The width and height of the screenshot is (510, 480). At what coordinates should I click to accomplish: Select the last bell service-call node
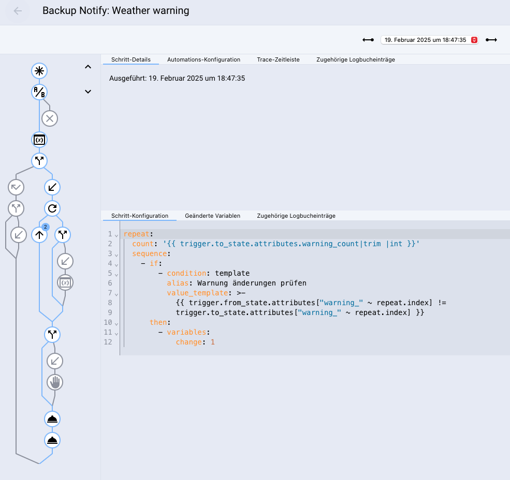pyautogui.click(x=52, y=440)
